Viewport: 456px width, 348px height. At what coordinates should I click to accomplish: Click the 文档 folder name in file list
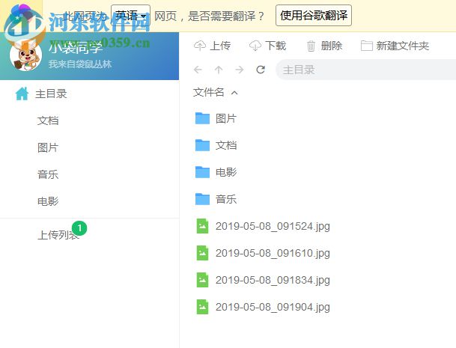pos(226,145)
